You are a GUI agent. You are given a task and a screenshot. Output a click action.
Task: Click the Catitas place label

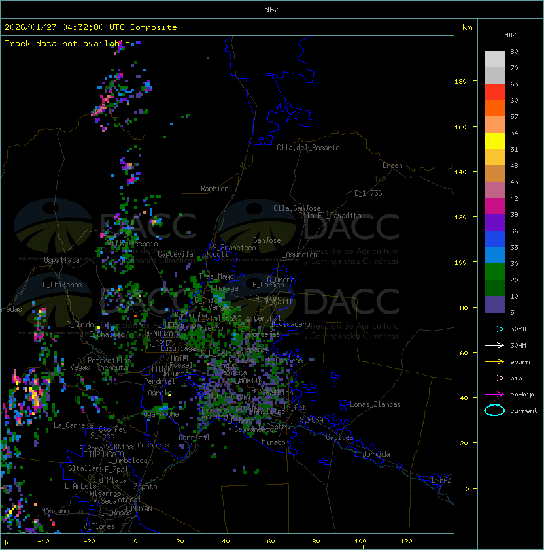(339, 437)
